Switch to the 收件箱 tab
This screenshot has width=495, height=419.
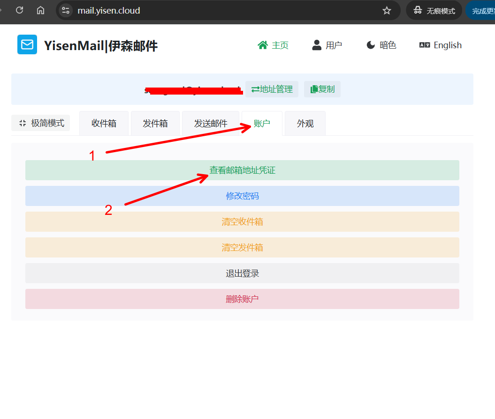(104, 123)
